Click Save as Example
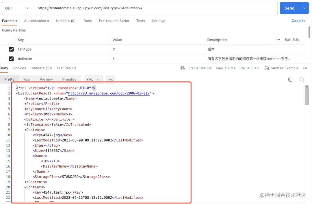 click(282, 68)
